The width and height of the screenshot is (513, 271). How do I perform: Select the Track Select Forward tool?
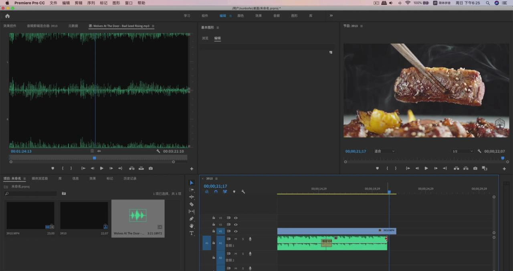pos(191,190)
